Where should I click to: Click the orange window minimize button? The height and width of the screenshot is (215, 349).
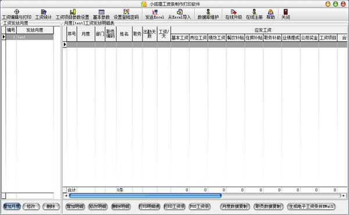(327, 4)
